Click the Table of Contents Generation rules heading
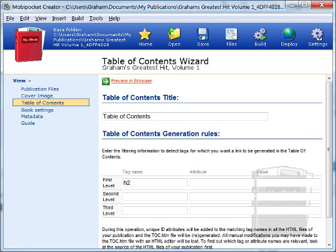The height and width of the screenshot is (252, 336). click(x=161, y=134)
